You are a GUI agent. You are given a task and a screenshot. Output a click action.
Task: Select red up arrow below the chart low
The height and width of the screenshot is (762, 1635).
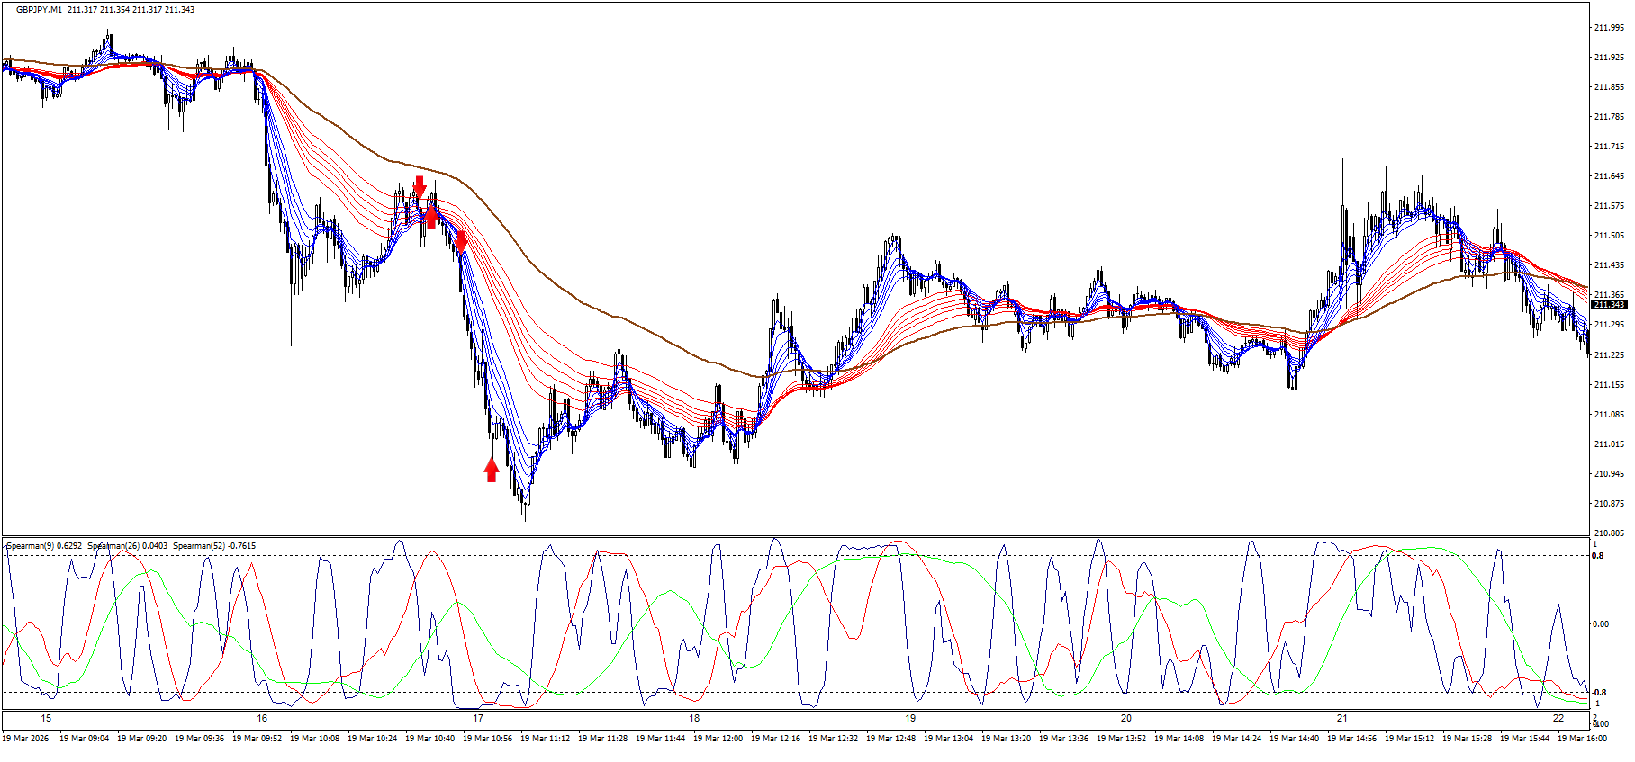point(492,469)
